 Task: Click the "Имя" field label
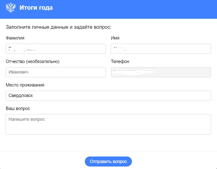115,38
